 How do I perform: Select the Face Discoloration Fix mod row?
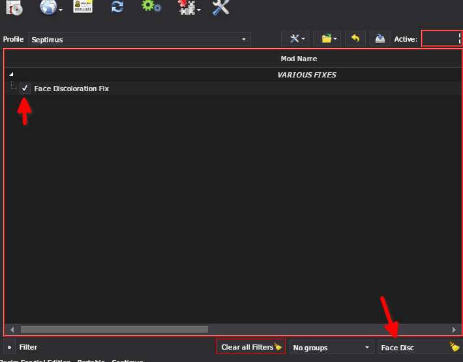pyautogui.click(x=233, y=89)
